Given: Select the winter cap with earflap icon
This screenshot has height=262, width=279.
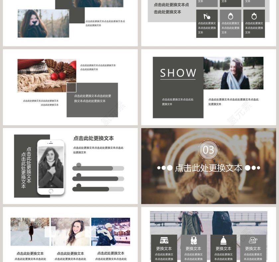Looking at the screenshot, I should [x=253, y=240].
